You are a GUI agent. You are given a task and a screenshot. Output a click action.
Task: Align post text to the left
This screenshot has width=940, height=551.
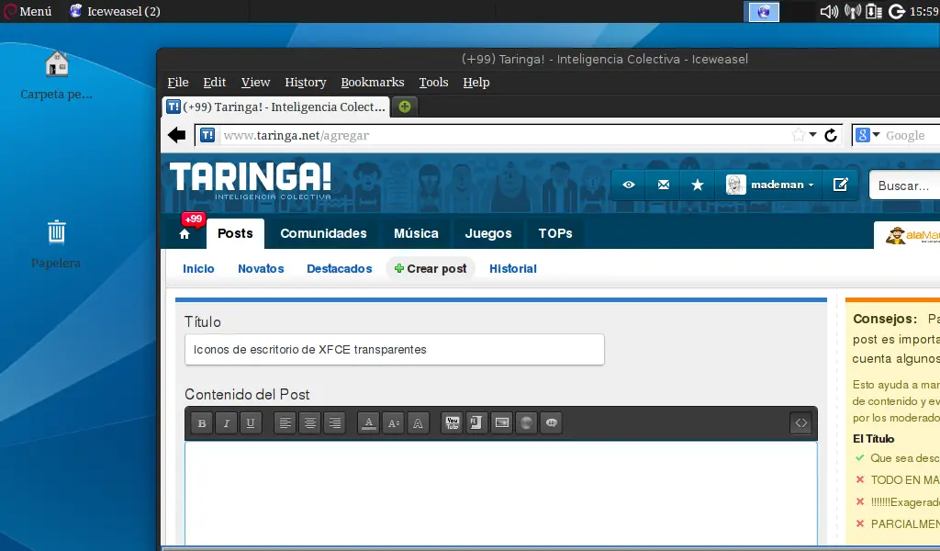pyautogui.click(x=285, y=423)
